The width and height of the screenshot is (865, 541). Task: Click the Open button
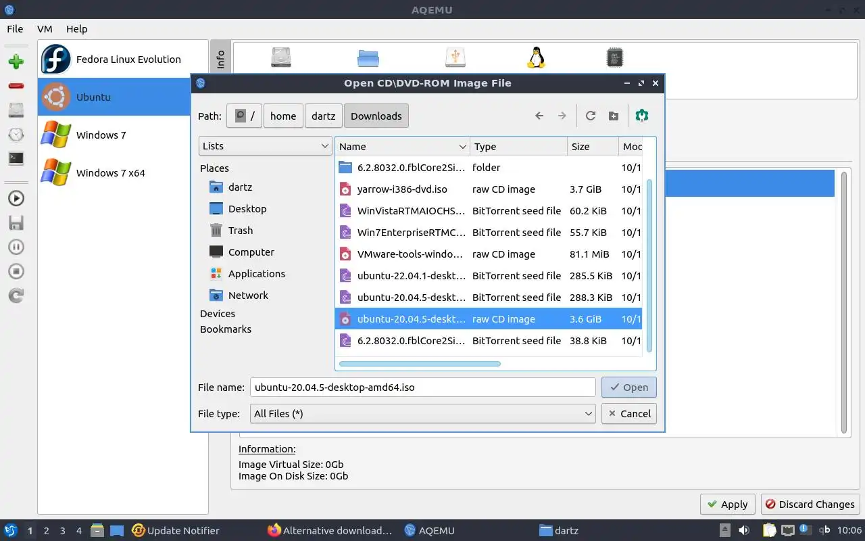coord(629,387)
